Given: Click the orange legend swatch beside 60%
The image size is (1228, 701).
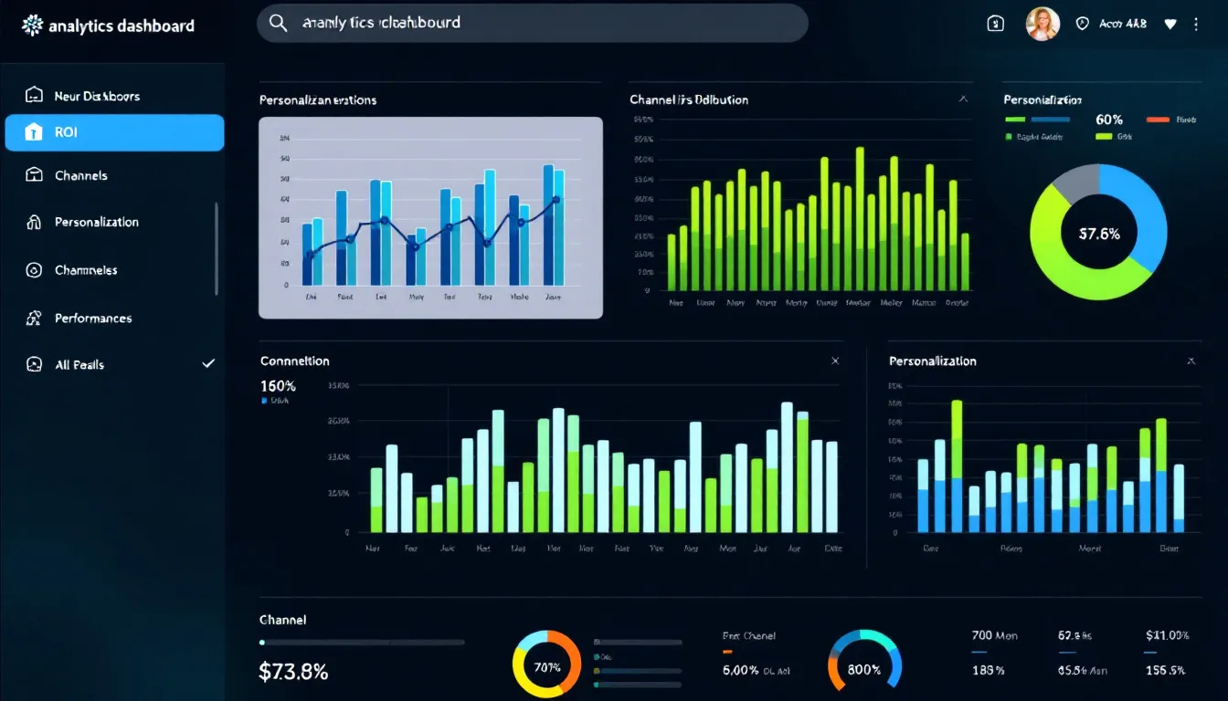Looking at the screenshot, I should click(1158, 120).
